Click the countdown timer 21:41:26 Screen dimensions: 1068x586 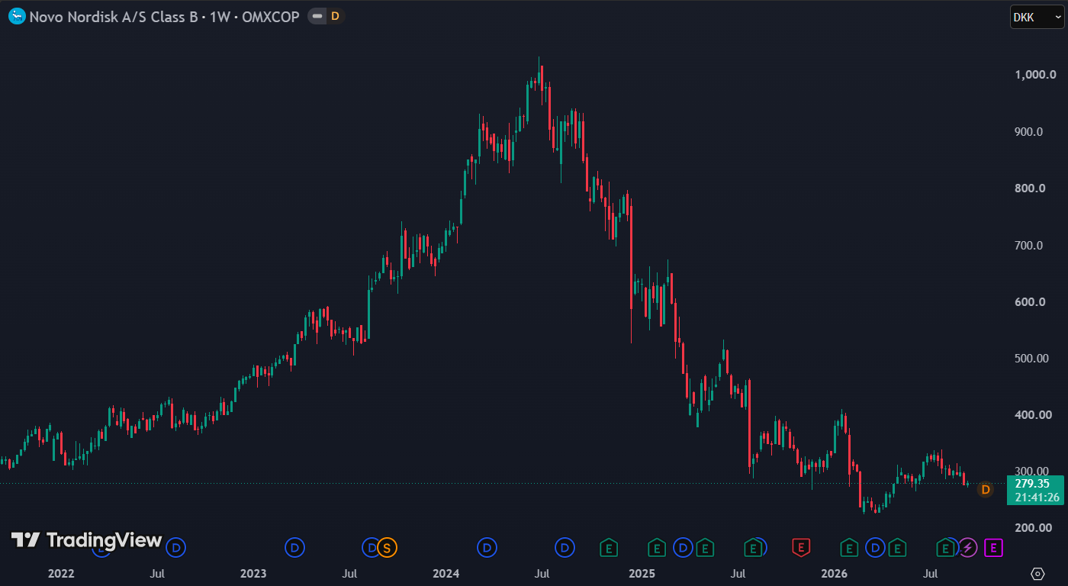(x=1037, y=497)
